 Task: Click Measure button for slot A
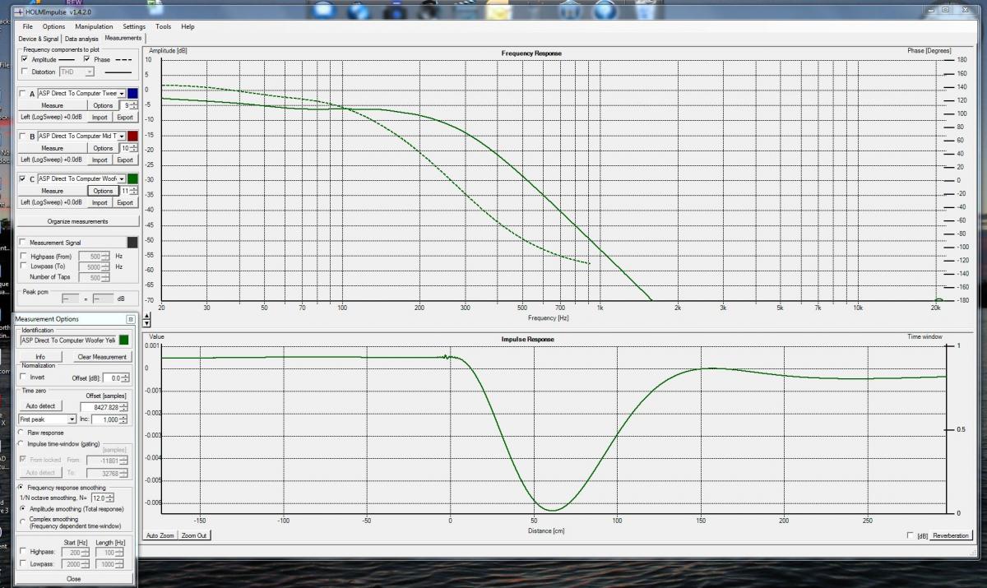52,105
